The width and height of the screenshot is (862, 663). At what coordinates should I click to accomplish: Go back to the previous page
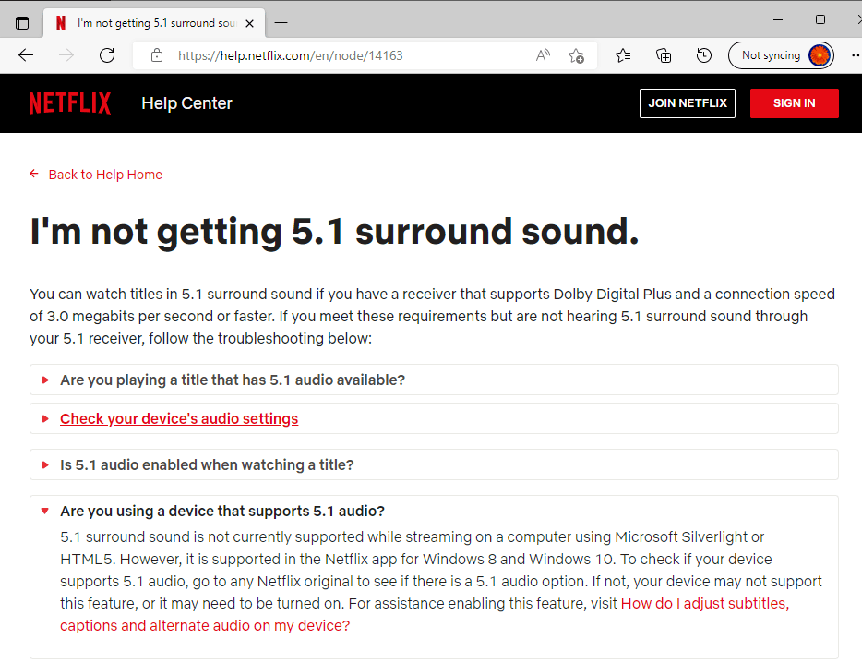(26, 55)
